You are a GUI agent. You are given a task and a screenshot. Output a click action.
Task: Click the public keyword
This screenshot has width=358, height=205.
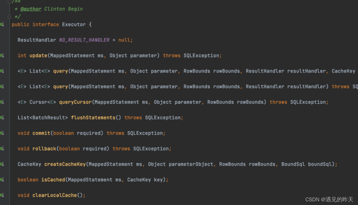(20, 25)
